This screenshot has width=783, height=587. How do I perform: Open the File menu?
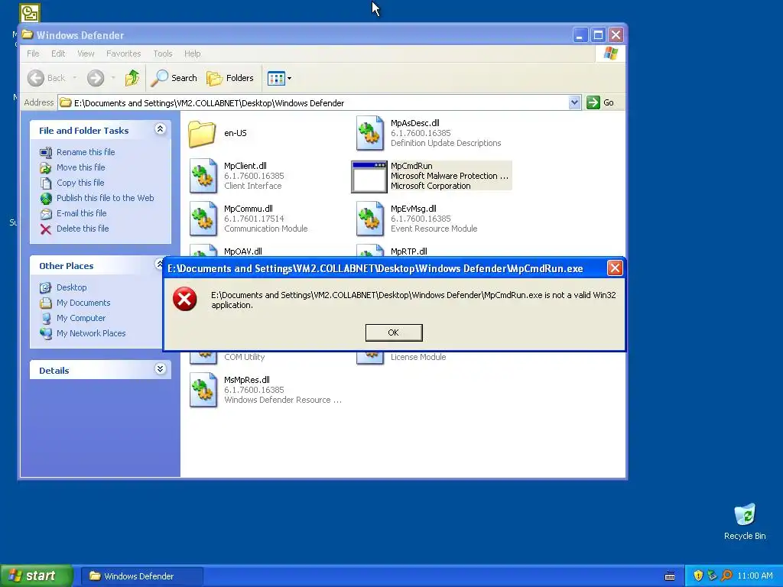(33, 54)
